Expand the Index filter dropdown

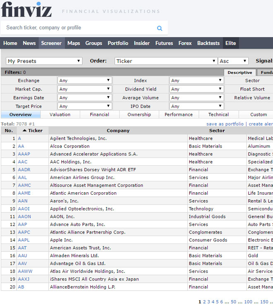point(196,80)
